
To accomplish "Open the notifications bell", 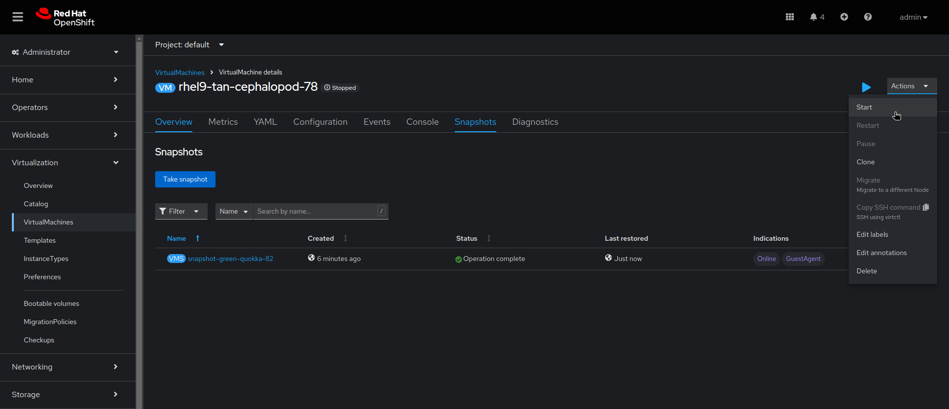I will (x=814, y=17).
